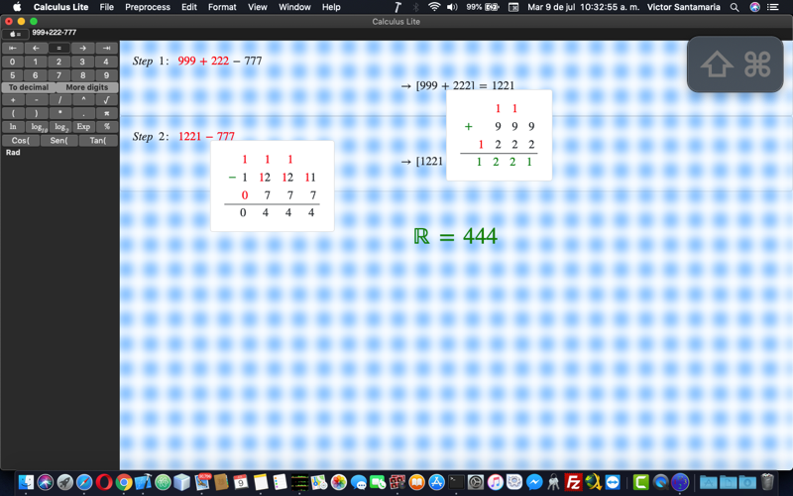Click the square root key

tap(106, 100)
